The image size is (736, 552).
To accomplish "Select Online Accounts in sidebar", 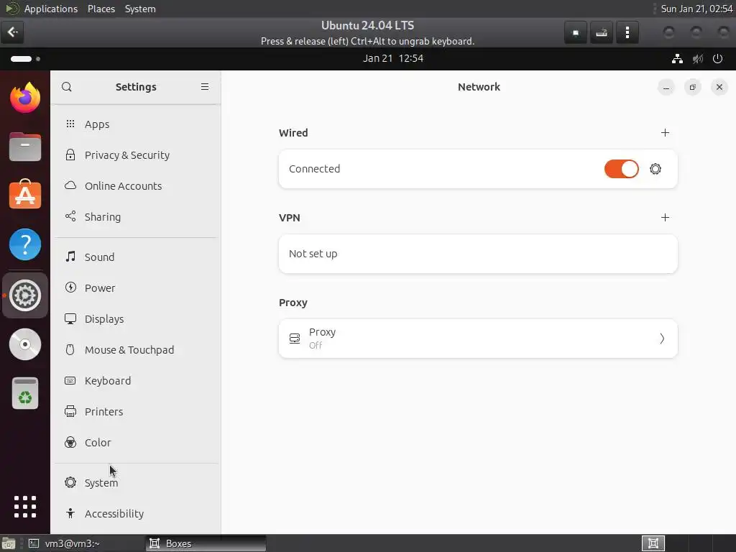I will pos(136,186).
